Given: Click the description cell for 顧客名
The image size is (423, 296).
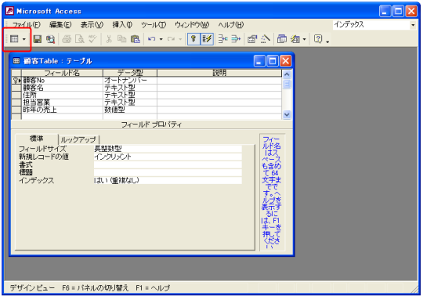Looking at the screenshot, I should point(219,88).
